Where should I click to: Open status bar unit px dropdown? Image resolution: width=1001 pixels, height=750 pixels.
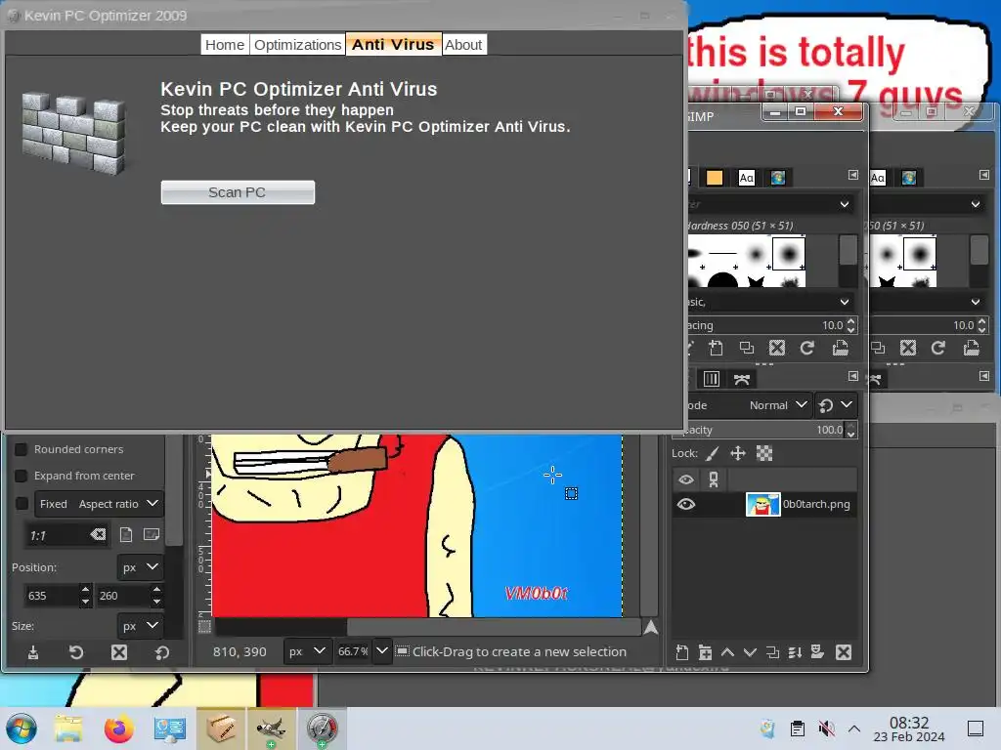click(307, 651)
